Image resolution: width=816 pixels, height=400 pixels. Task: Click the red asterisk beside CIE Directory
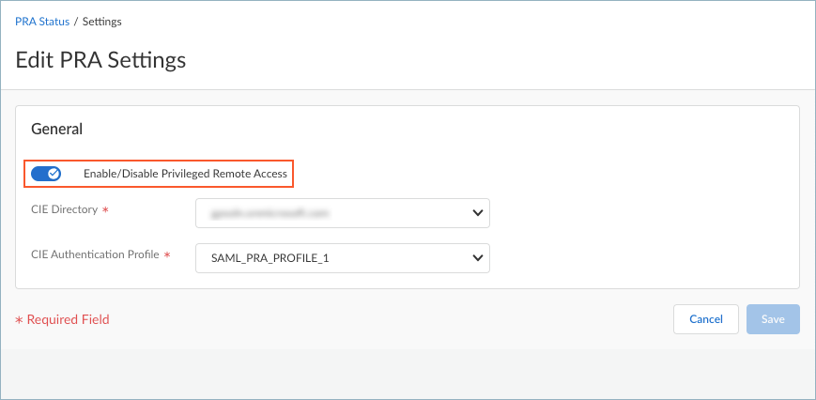click(x=105, y=210)
